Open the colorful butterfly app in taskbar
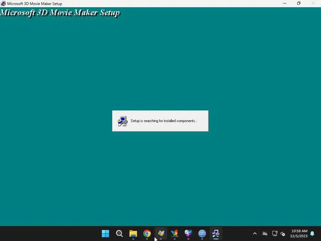Viewport: 321px width, 241px height. coord(174,233)
